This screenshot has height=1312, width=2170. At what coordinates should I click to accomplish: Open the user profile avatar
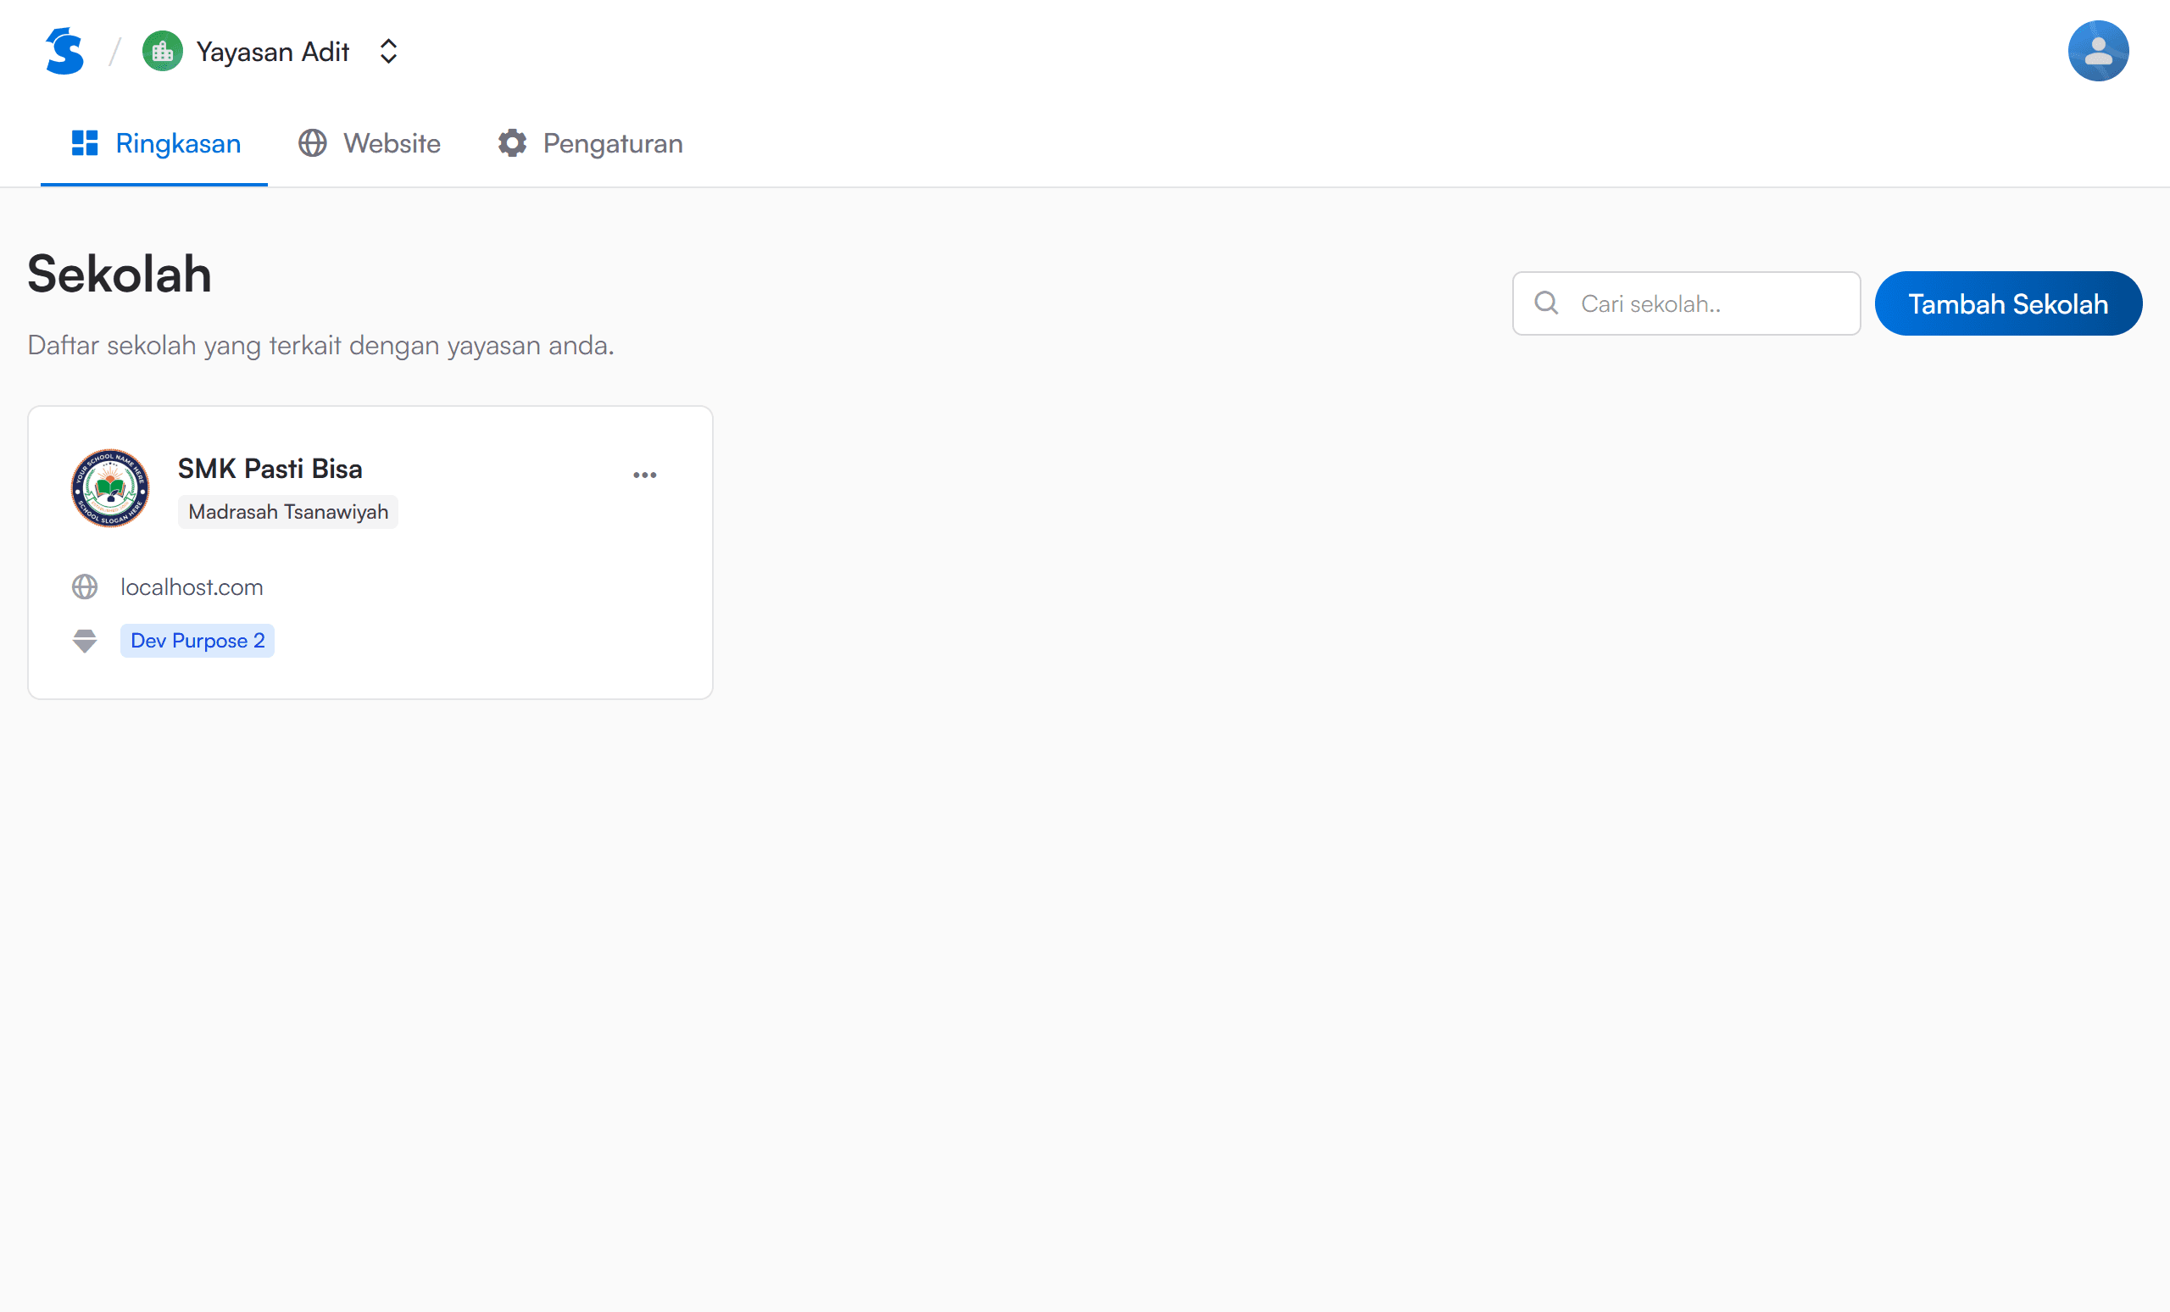pyautogui.click(x=2097, y=51)
